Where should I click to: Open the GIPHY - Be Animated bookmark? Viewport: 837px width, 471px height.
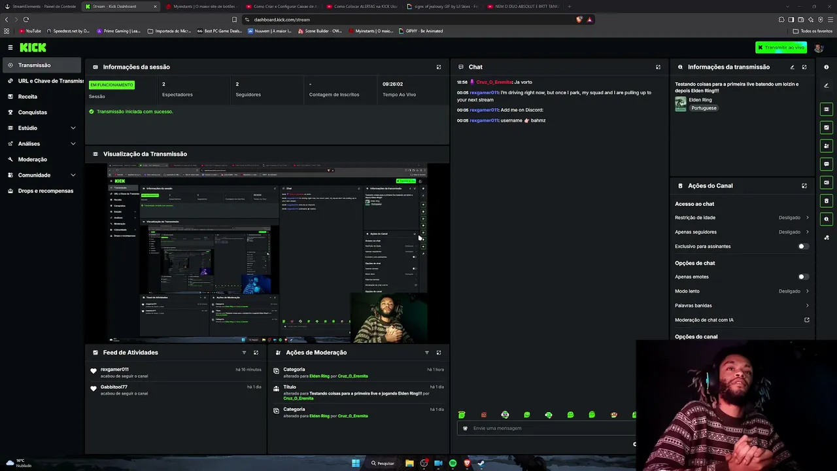(x=420, y=31)
